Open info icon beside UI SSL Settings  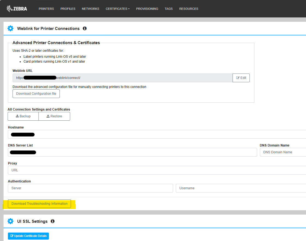tap(52, 221)
